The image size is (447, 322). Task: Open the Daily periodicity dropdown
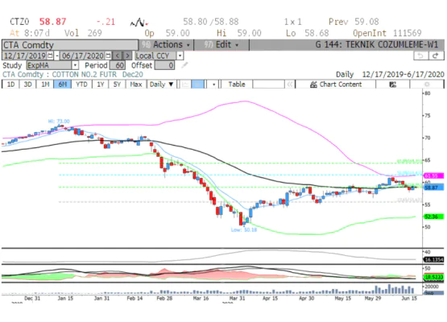tap(161, 85)
